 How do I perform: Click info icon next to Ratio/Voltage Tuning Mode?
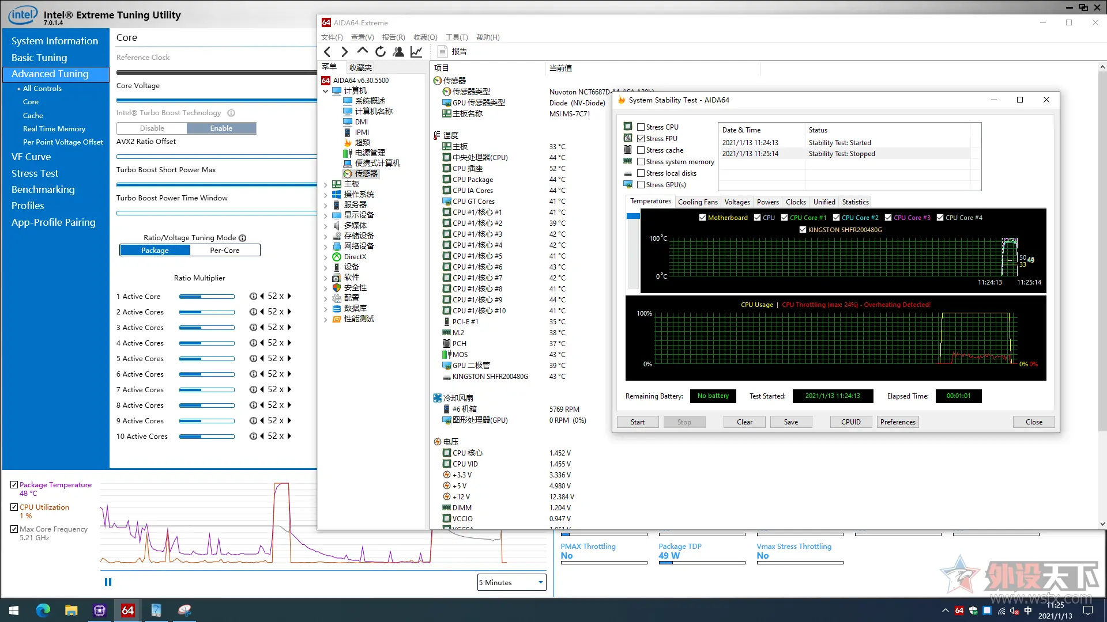242,238
